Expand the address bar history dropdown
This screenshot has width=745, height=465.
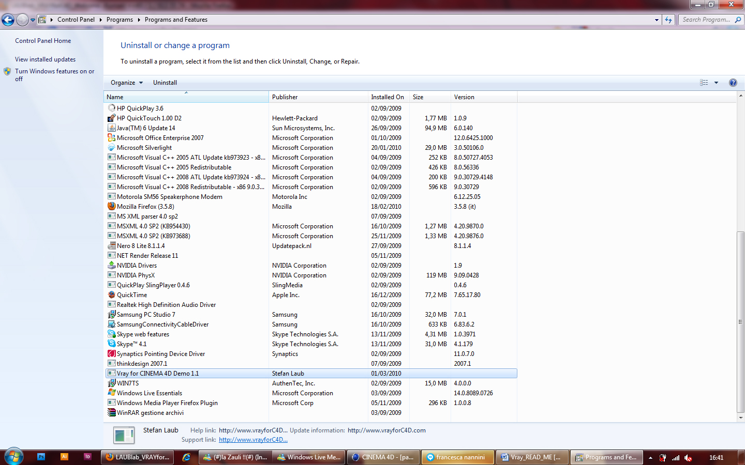pos(657,20)
